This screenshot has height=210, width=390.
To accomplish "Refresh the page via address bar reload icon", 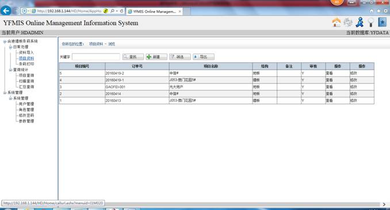I will coord(121,11).
